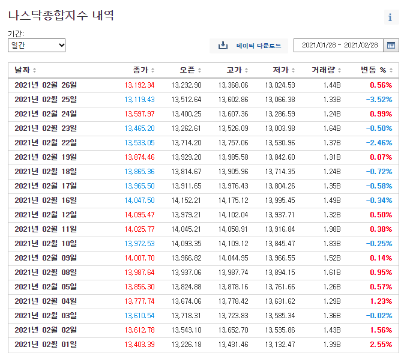The image size is (404, 353).
Task: Click the 2021/01/28 - 2021/02/28 date range field
Action: [339, 46]
